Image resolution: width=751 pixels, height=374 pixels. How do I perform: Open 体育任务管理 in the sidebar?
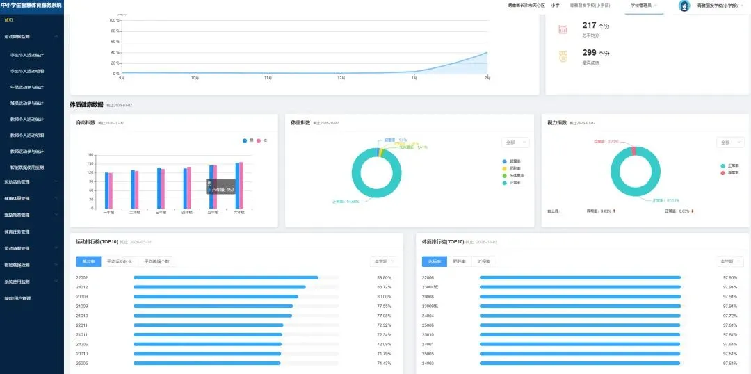pyautogui.click(x=17, y=231)
